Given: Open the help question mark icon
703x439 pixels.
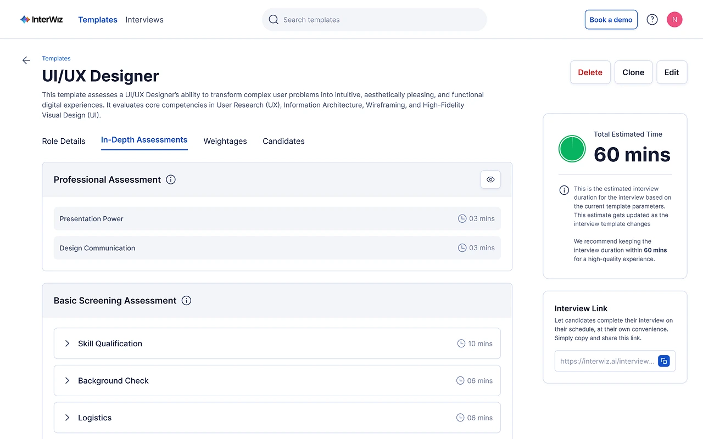Looking at the screenshot, I should click(x=652, y=20).
